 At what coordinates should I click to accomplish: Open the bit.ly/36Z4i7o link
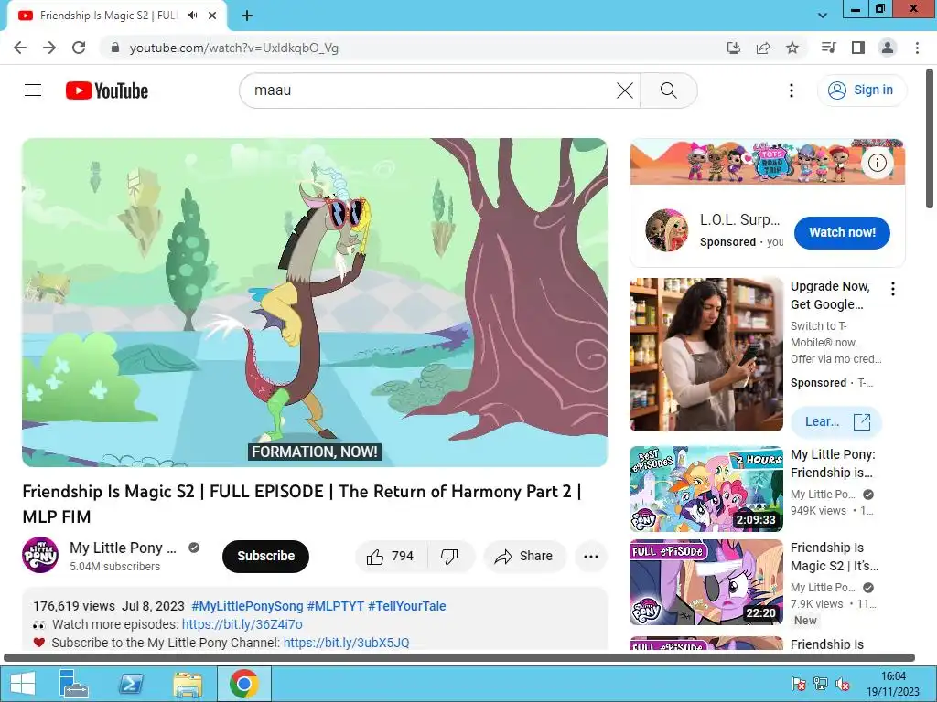(x=242, y=624)
